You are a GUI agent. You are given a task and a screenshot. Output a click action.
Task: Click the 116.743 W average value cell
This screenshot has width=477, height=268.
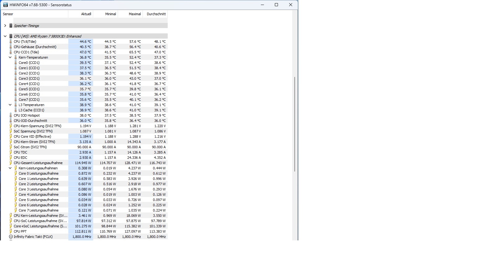155,163
